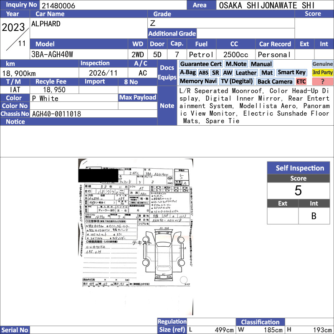The height and width of the screenshot is (334, 334).
Task: Click the grade value Z
Action: pos(153,23)
